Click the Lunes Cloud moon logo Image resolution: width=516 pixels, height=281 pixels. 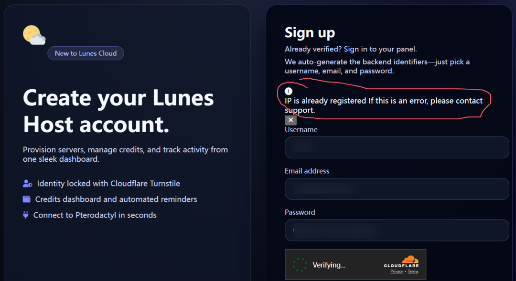point(33,35)
